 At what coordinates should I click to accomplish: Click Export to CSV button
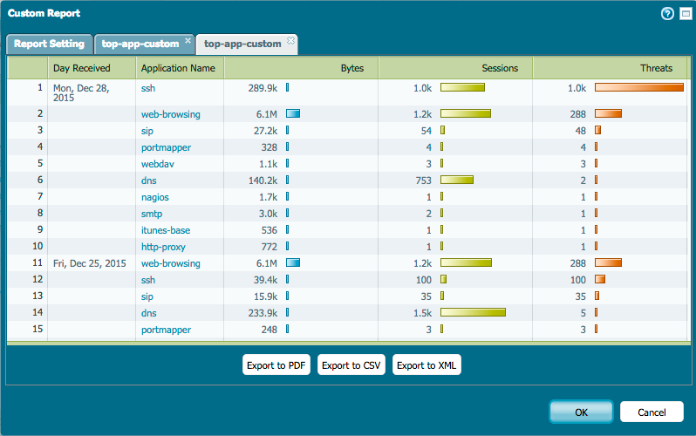[x=351, y=365]
